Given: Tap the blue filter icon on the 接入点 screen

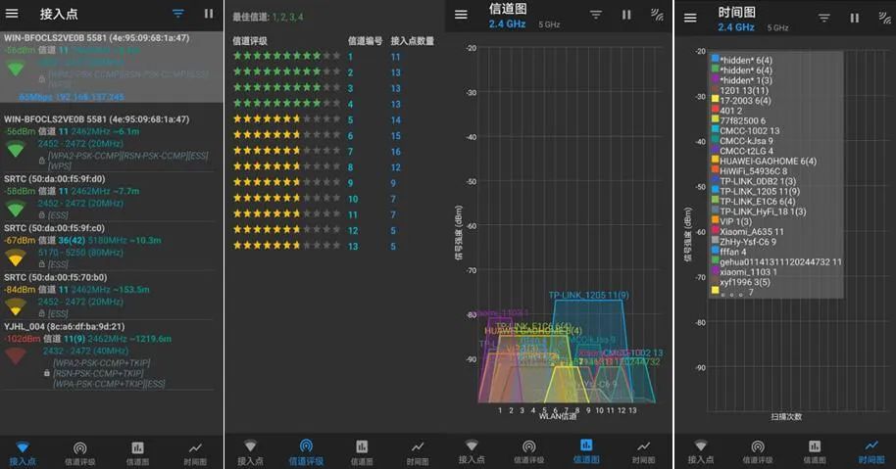Looking at the screenshot, I should (x=178, y=13).
